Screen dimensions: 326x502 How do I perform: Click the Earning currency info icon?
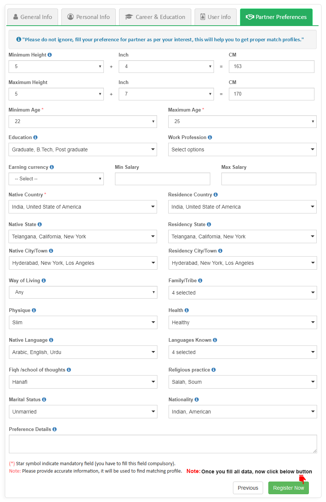(x=52, y=167)
